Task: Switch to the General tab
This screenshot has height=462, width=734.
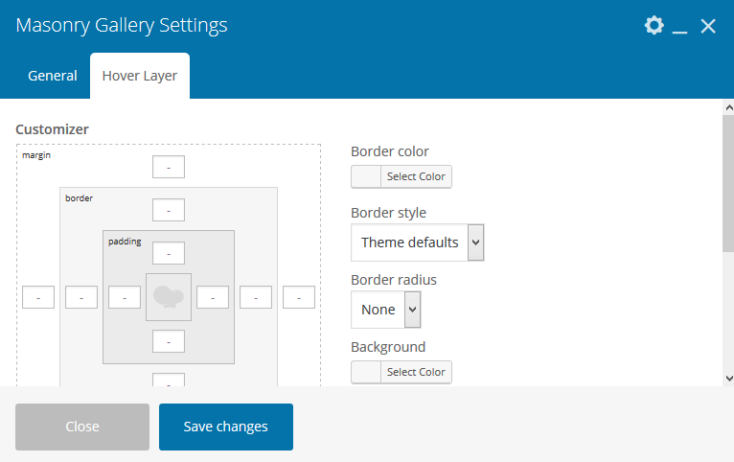Action: click(x=53, y=76)
